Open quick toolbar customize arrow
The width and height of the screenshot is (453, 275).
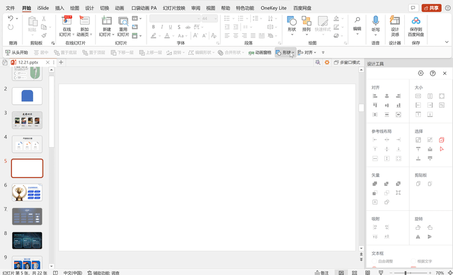coord(323,53)
